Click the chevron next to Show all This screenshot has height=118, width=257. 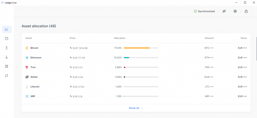[142, 108]
